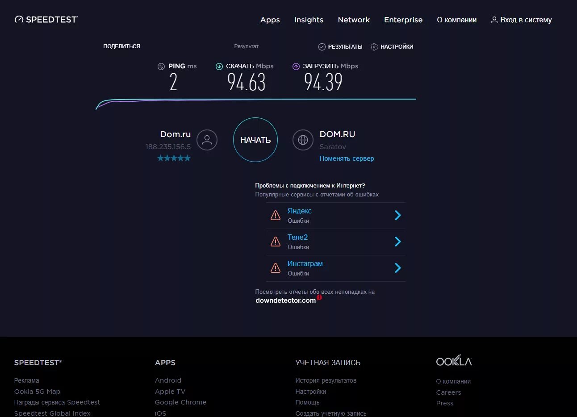The image size is (577, 417).
Task: Open Android app link
Action: [168, 380]
